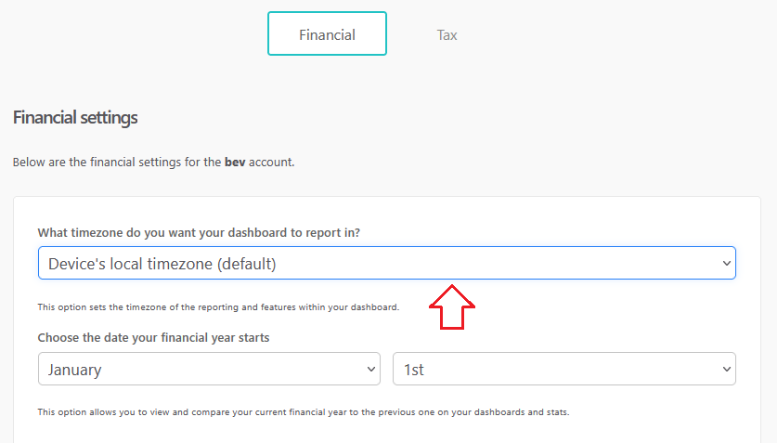Open the 1st day dropdown
The image size is (777, 443).
564,369
